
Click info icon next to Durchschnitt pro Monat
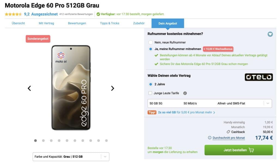click(210, 138)
